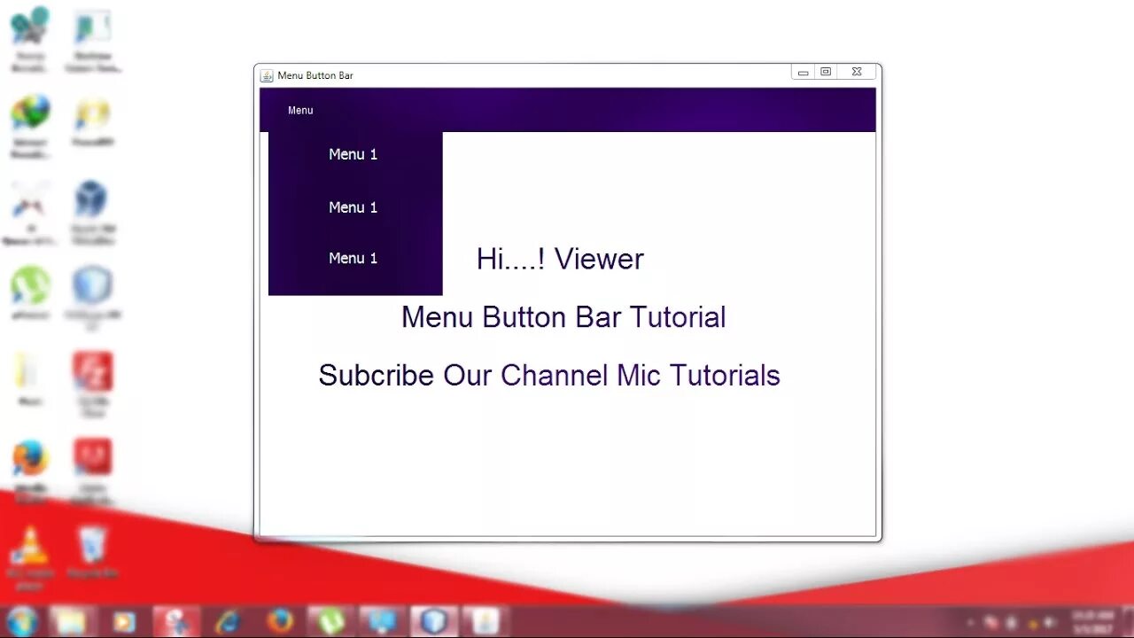Show hidden system tray icons

coord(970,622)
